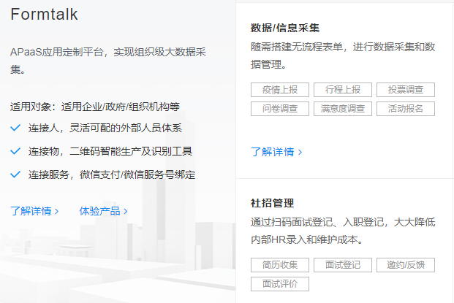Select the 疫情上报 tag

click(x=279, y=90)
